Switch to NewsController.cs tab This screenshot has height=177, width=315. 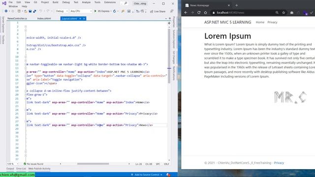pos(17,19)
